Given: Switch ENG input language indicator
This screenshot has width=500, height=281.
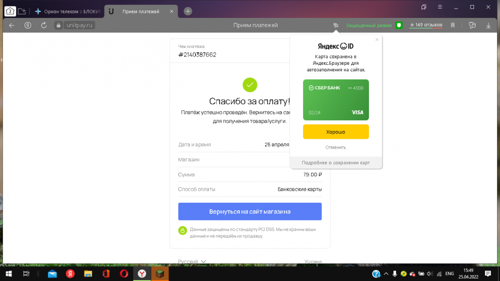Looking at the screenshot, I should 449,274.
